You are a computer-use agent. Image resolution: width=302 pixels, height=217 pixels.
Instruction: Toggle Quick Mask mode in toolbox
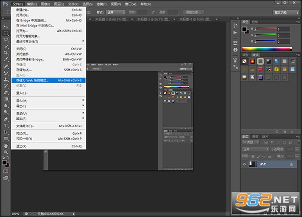[6, 171]
